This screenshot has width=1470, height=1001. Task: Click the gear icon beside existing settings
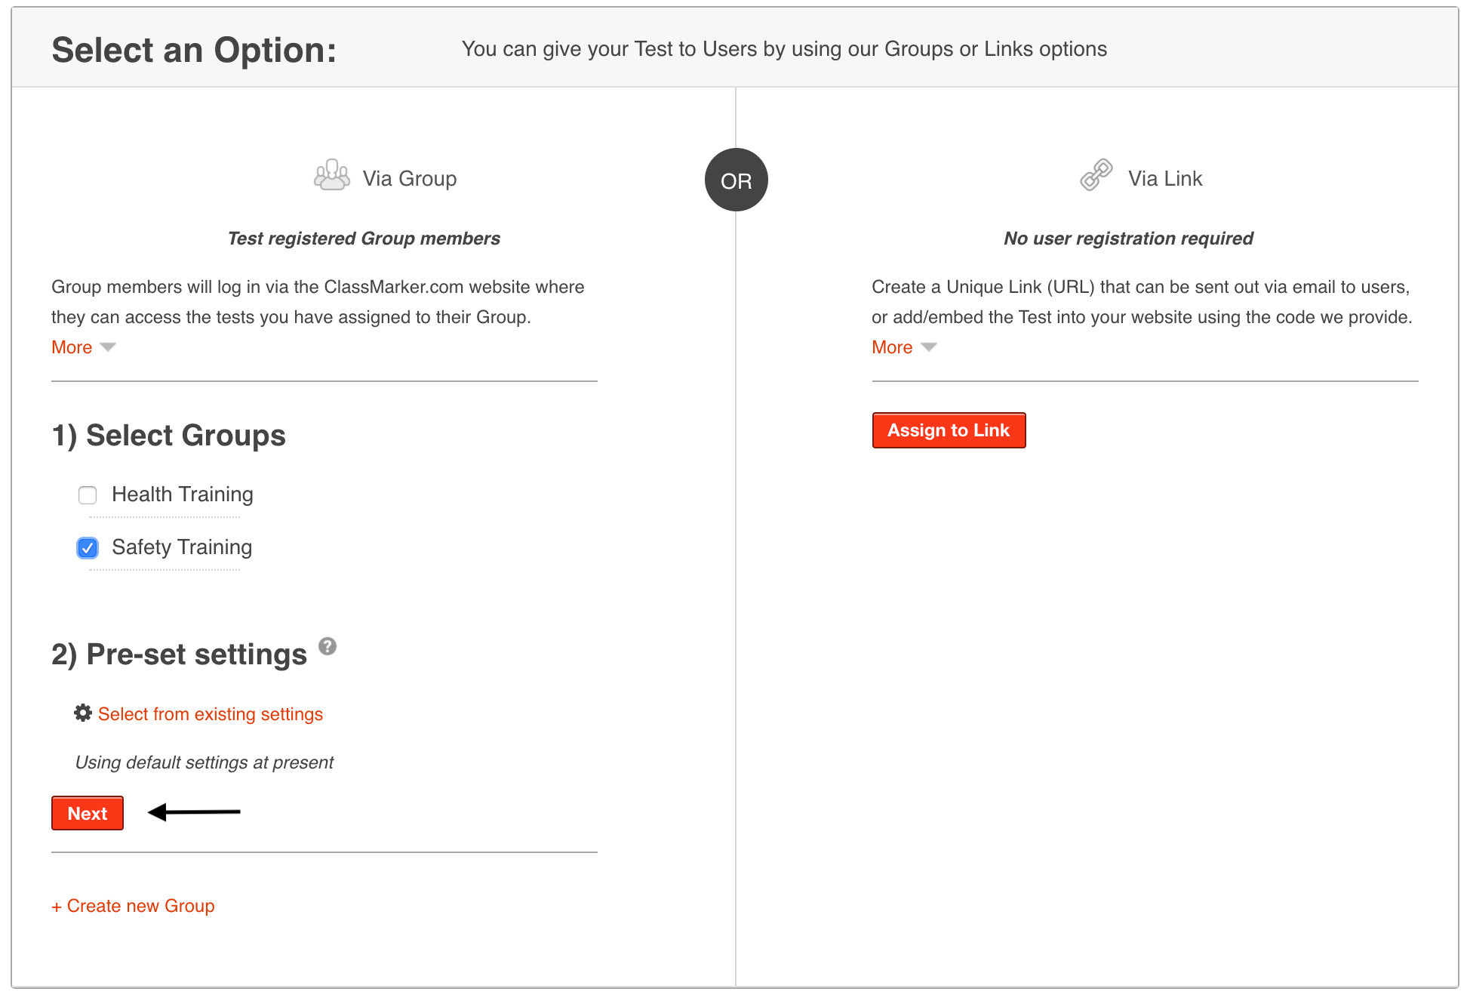[x=83, y=713]
